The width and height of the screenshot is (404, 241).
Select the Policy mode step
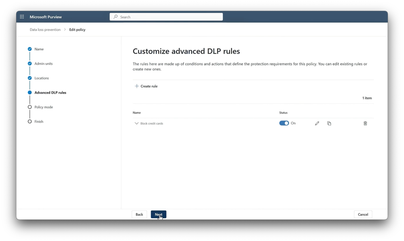44,107
